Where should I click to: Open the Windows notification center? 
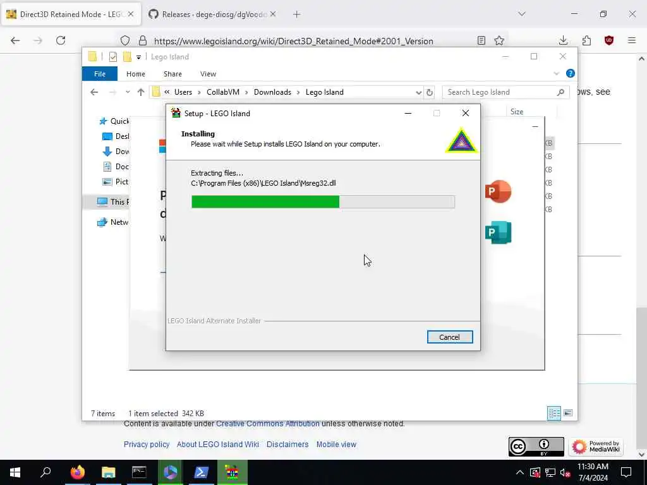point(626,472)
